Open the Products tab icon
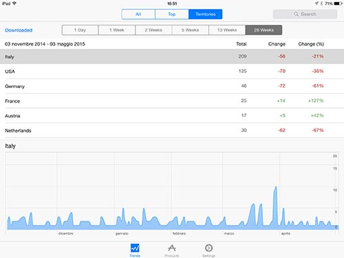This screenshot has height=258, width=344. pyautogui.click(x=172, y=248)
